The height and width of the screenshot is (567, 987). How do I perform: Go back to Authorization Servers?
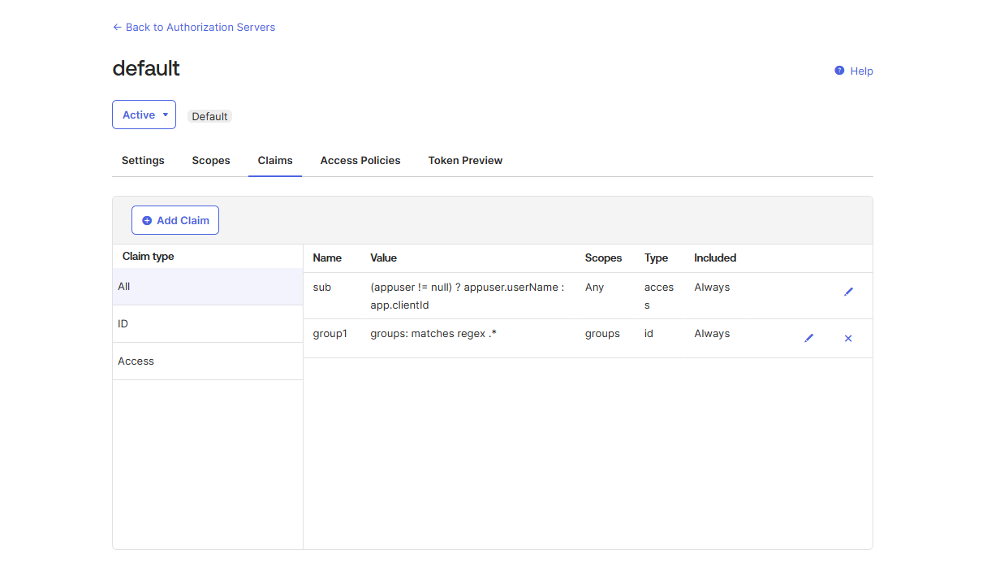pos(194,27)
